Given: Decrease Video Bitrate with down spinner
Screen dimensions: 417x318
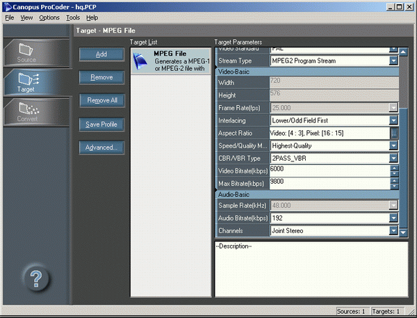Looking at the screenshot, I should (394, 174).
